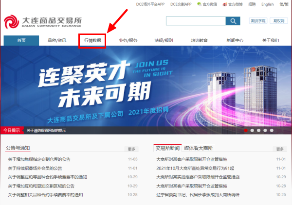Screen dimensions: 292x205
Task: Expand the 品种/资讯 navigation menu
Action: click(x=57, y=40)
